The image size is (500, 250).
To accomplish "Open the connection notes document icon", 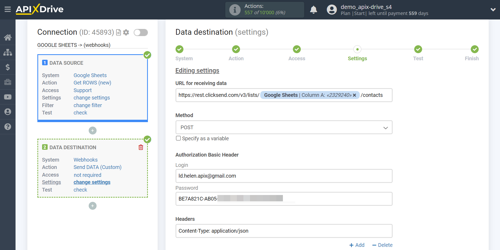I will [x=118, y=32].
